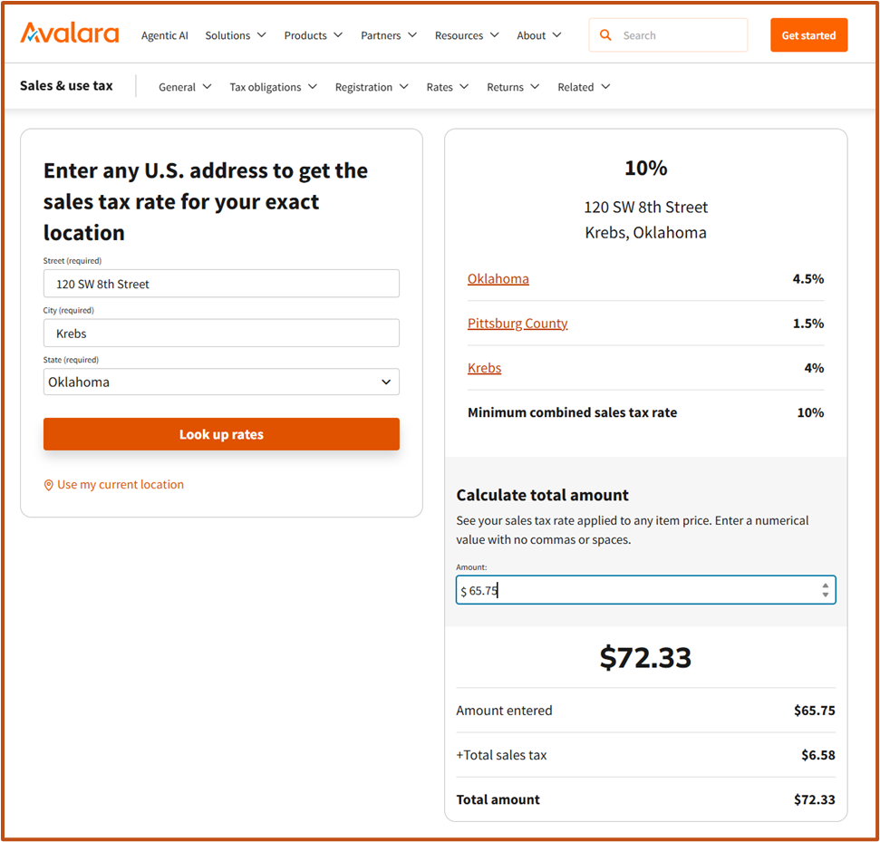Screen dimensions: 880x842
Task: Open the Products dropdown
Action: click(x=313, y=35)
